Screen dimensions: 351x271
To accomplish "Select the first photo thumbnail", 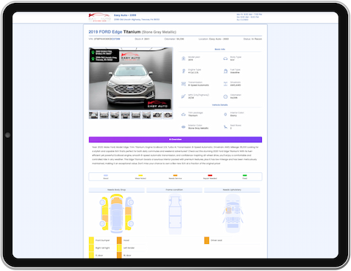I will [x=94, y=115].
